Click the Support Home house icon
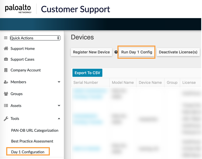Image resolution: width=202 pixels, height=159 pixels. (x=6, y=49)
